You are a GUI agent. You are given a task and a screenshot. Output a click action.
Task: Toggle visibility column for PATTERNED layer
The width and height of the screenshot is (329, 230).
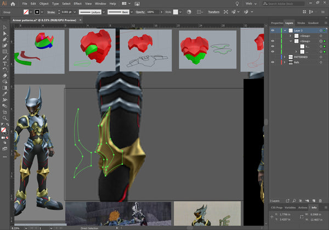pyautogui.click(x=273, y=57)
